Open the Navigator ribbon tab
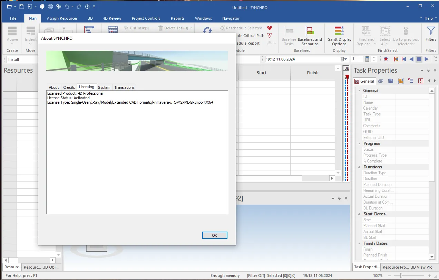 (x=231, y=18)
